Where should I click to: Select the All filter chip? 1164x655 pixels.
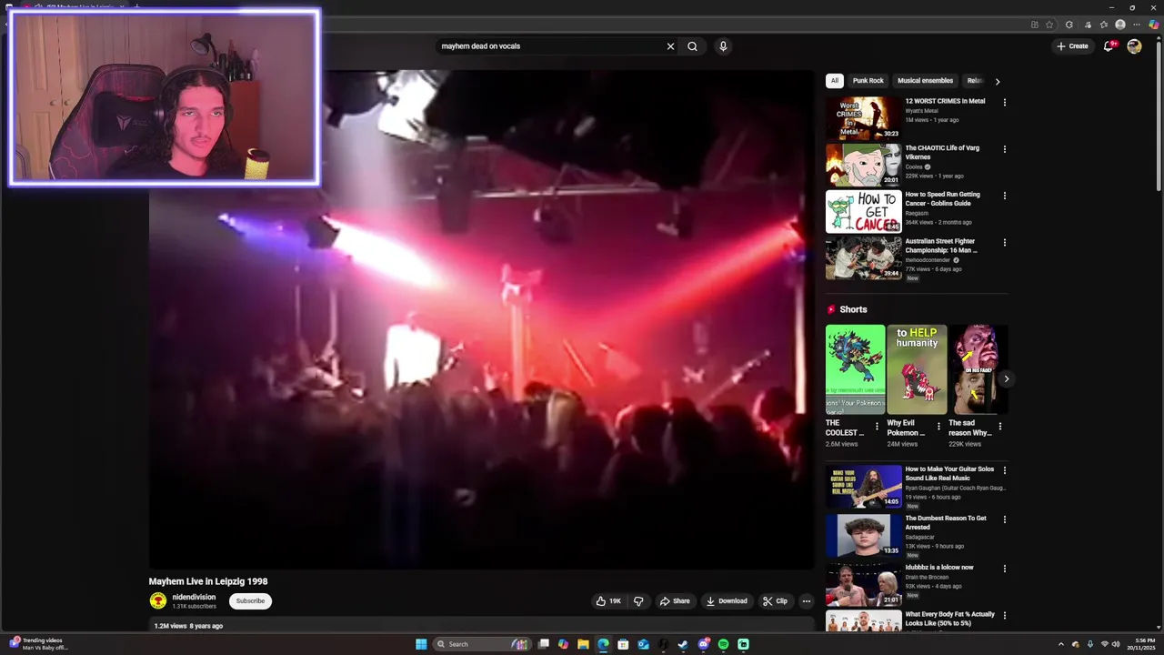pos(834,81)
